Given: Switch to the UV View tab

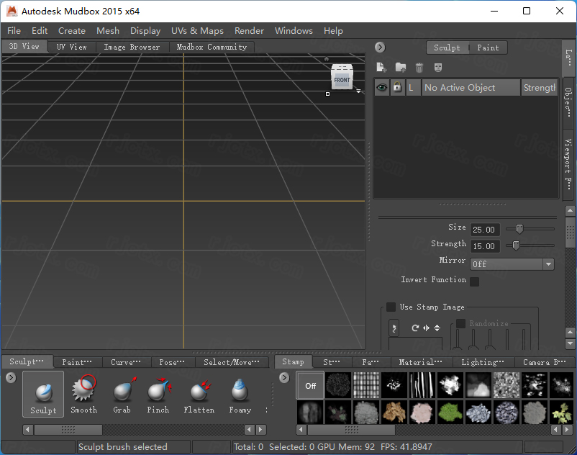Looking at the screenshot, I should point(72,47).
